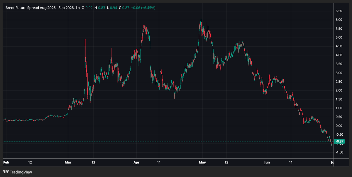Click the green -0.87 current price tag on axis
Screen dimensions: 352x177
click(x=340, y=142)
